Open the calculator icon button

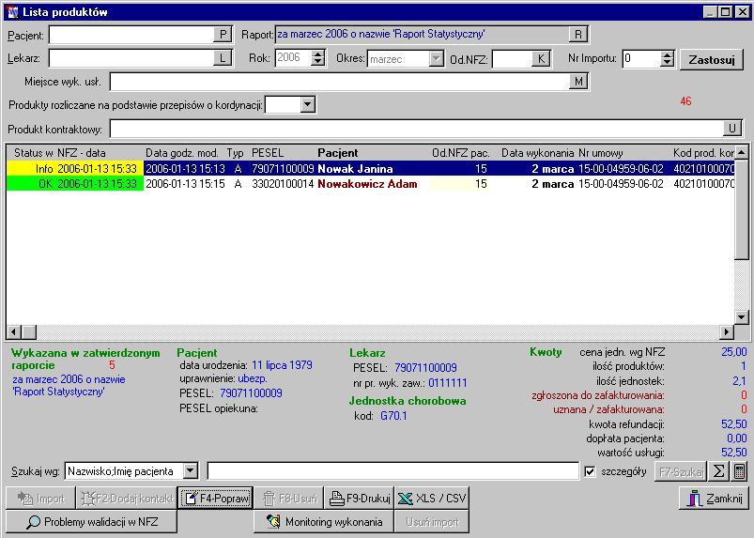tap(740, 471)
